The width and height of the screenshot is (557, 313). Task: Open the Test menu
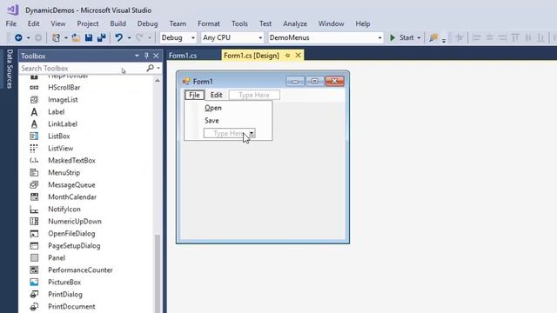(265, 23)
